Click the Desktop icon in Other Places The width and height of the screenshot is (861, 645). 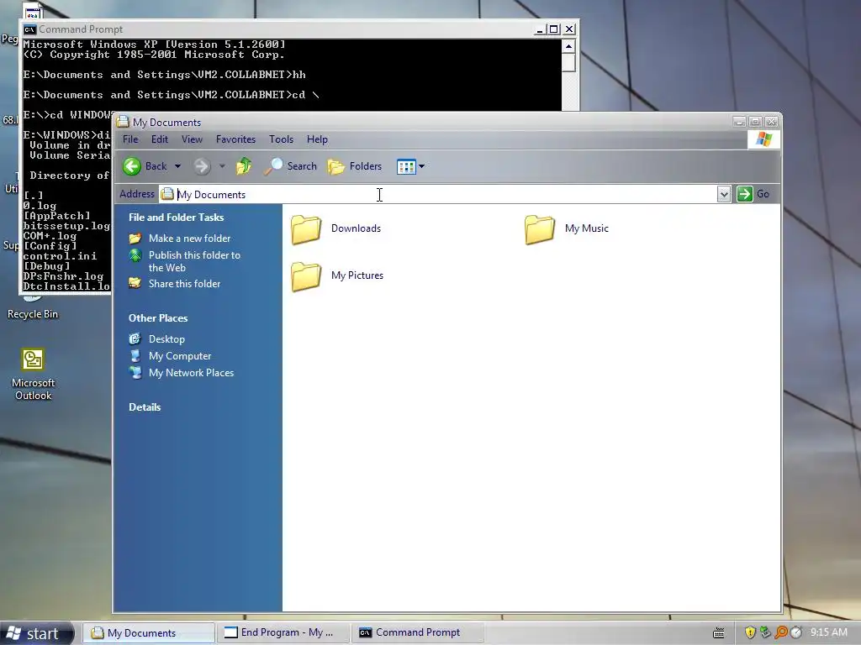pyautogui.click(x=135, y=339)
